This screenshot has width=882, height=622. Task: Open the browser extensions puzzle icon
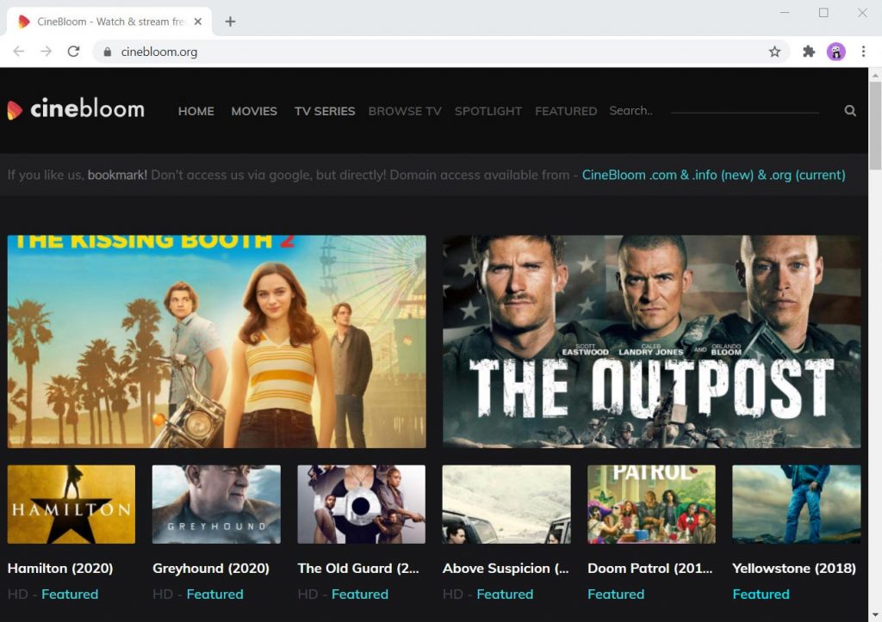pyautogui.click(x=809, y=52)
